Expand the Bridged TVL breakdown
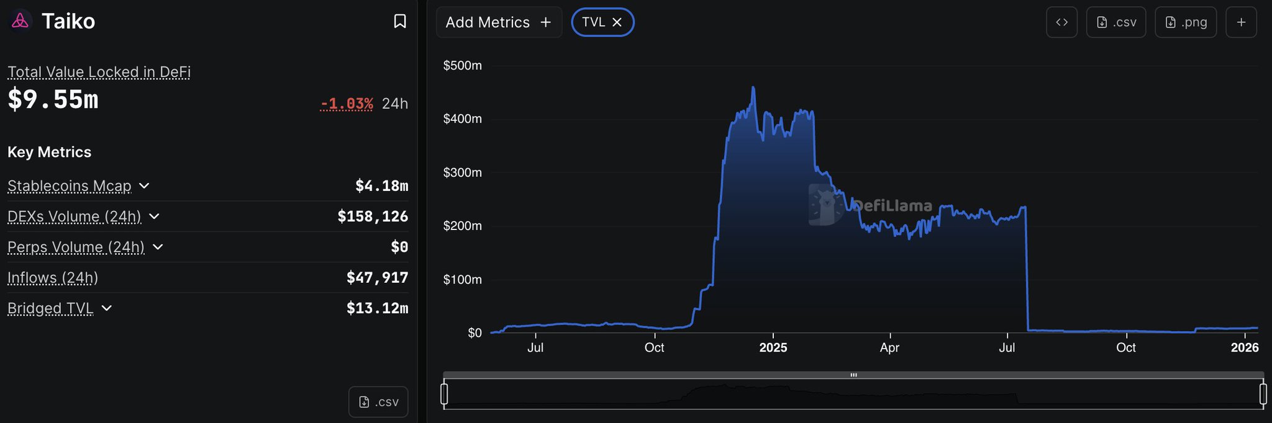1272x423 pixels. pos(107,308)
